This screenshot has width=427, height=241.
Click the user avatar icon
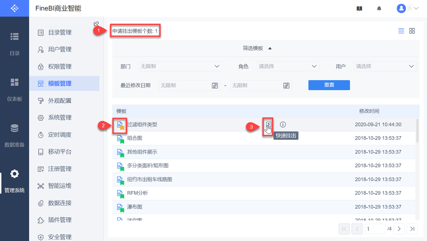[x=401, y=9]
